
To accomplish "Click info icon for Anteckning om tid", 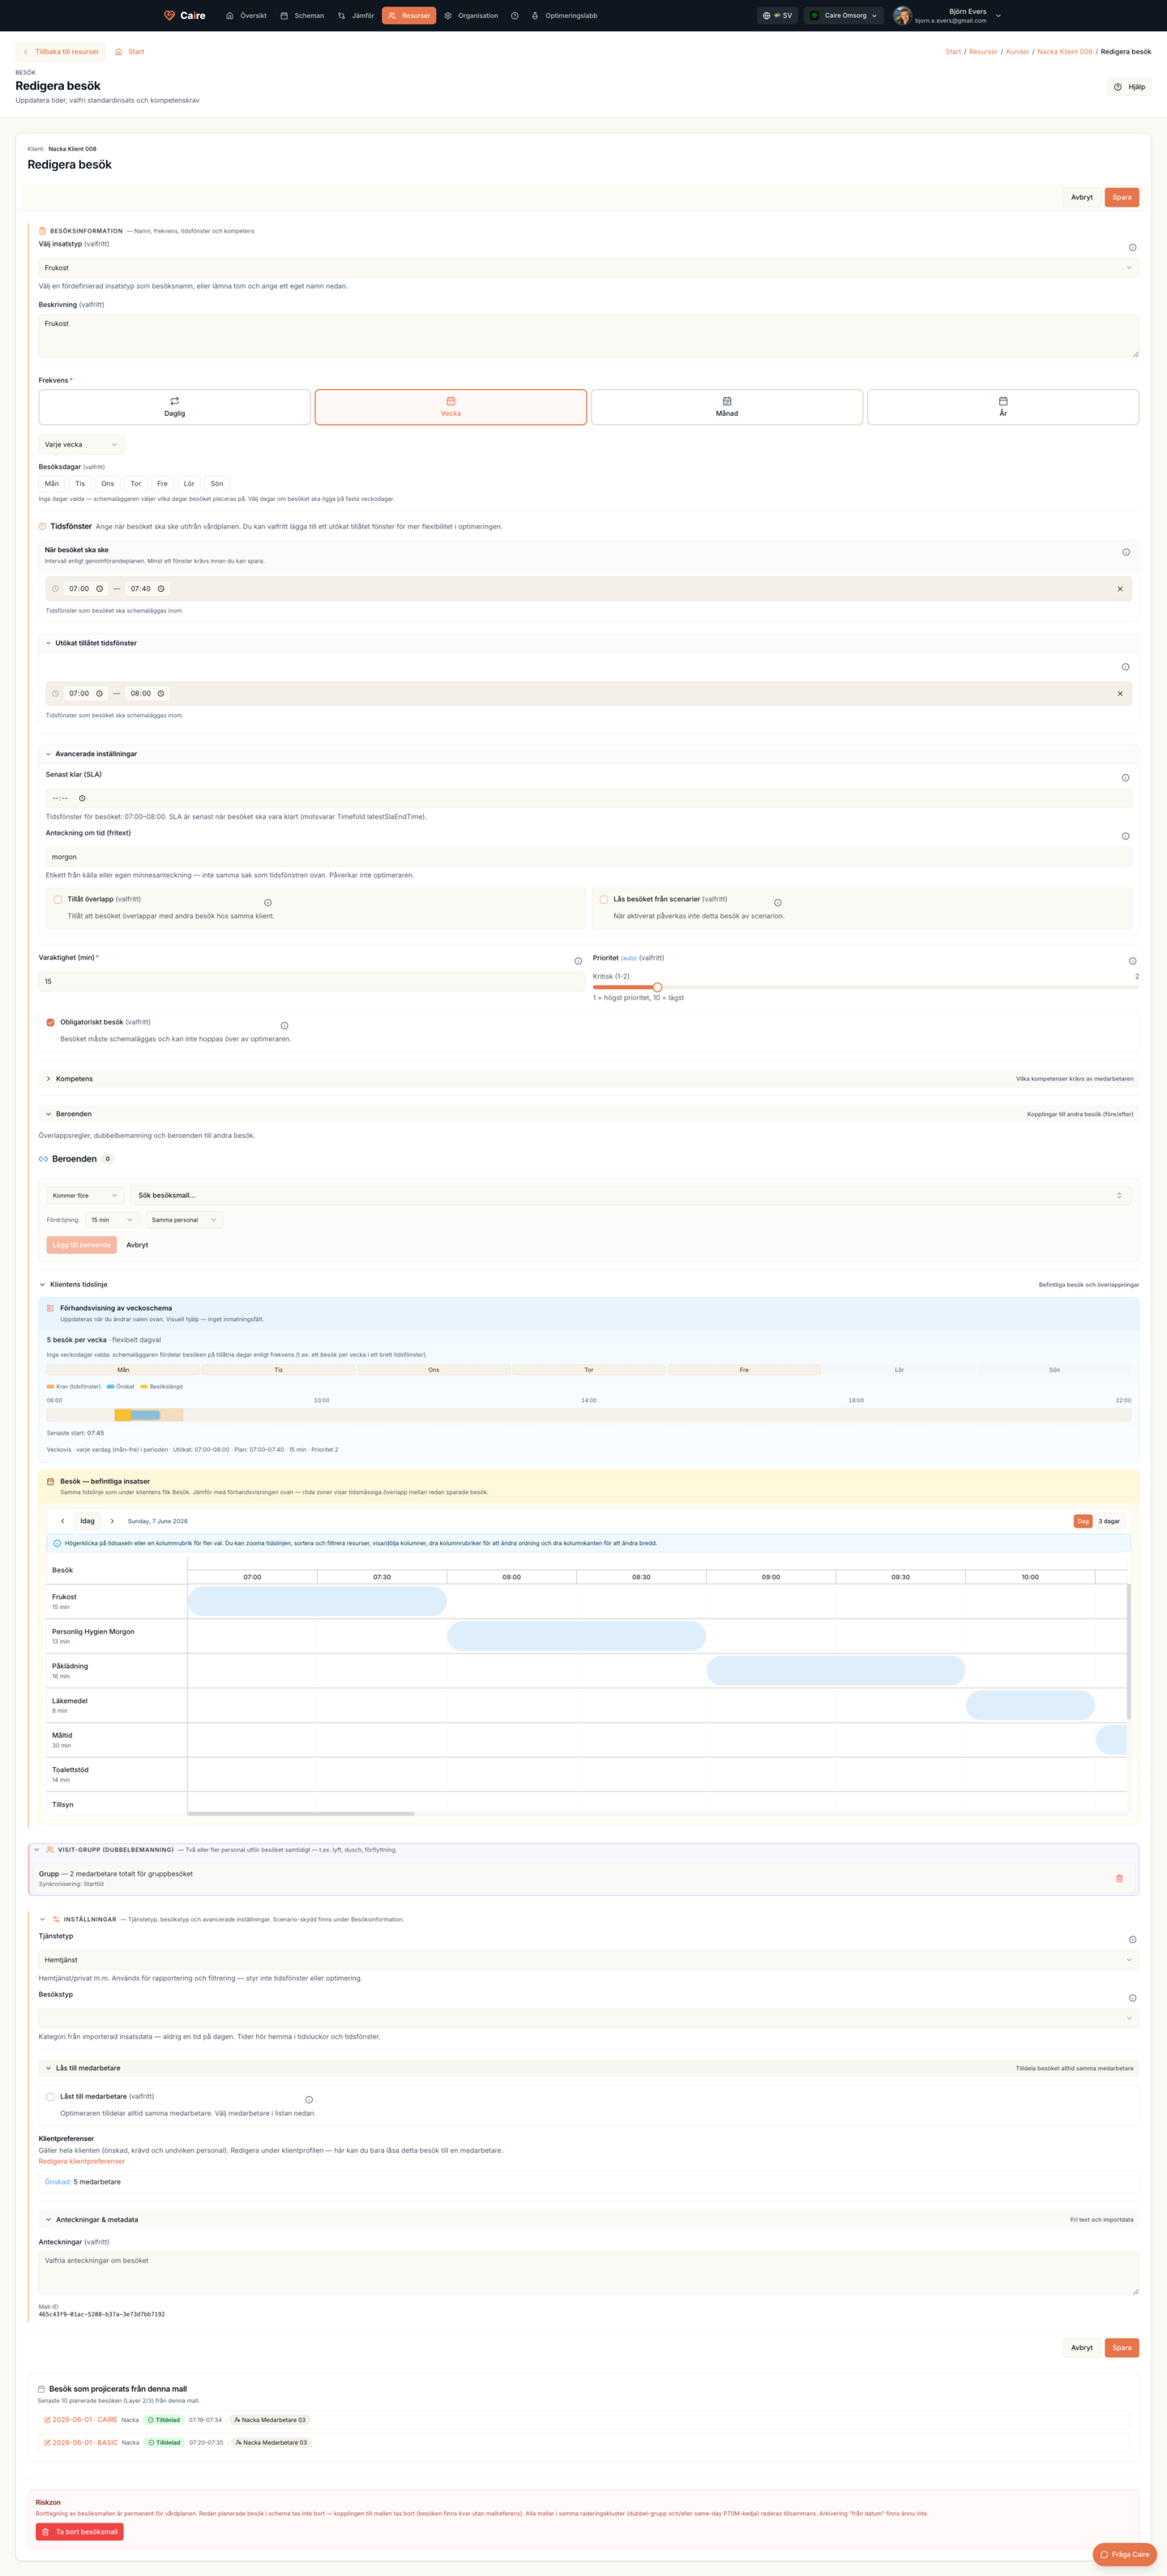I will (x=1125, y=836).
